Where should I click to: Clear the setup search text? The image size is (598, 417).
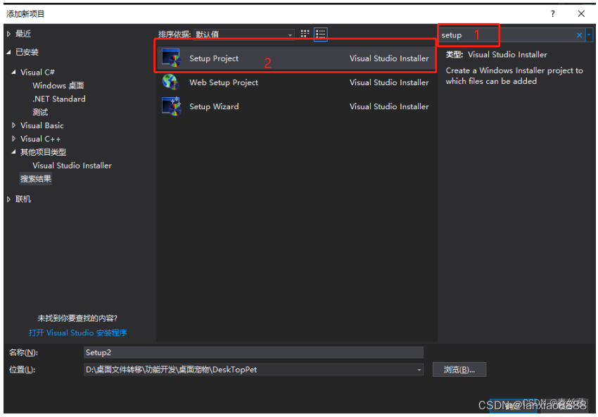(579, 35)
